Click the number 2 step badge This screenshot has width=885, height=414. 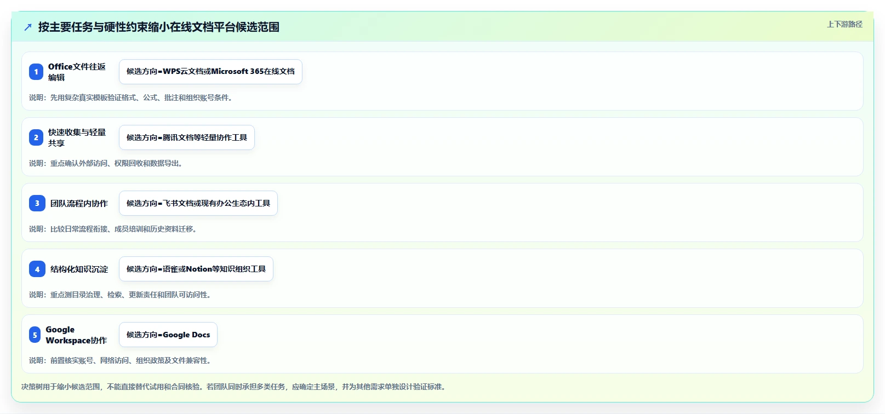tap(36, 137)
